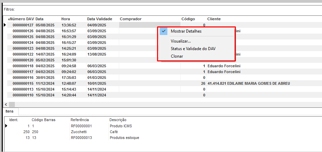Select Status e Validade do DAV
This screenshot has height=152, width=322.
tap(193, 49)
